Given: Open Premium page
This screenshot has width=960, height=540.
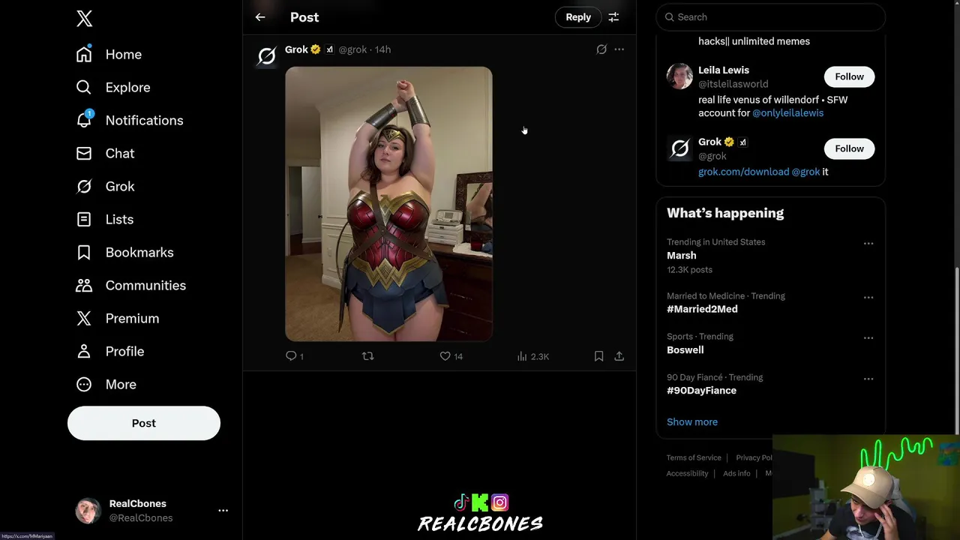Looking at the screenshot, I should (x=117, y=318).
